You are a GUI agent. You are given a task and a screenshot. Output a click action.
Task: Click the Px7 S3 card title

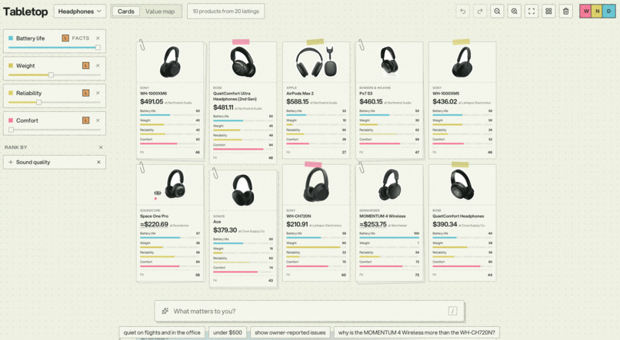(365, 94)
